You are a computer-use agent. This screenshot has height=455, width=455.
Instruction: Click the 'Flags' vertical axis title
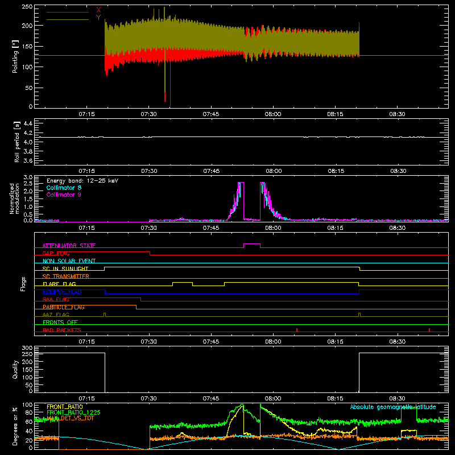pyautogui.click(x=23, y=284)
